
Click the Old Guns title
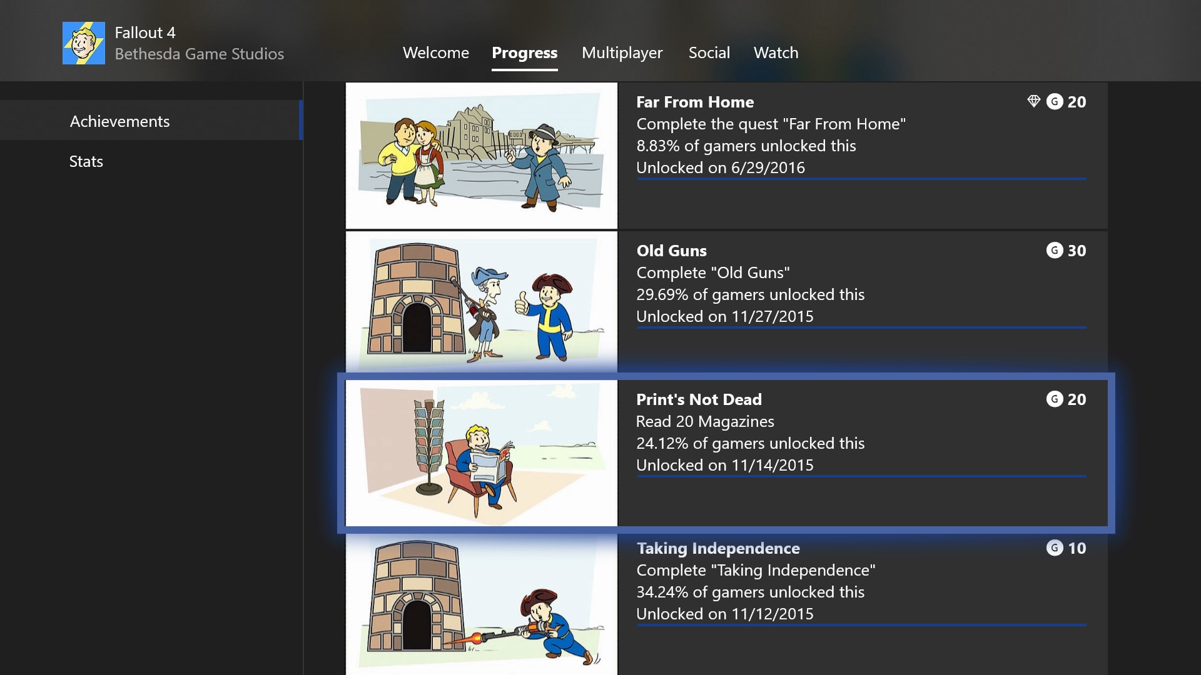672,251
